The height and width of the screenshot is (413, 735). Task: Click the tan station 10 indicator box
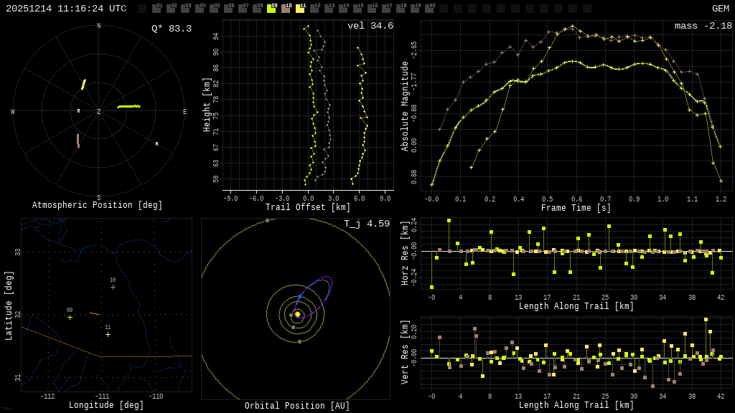(286, 9)
